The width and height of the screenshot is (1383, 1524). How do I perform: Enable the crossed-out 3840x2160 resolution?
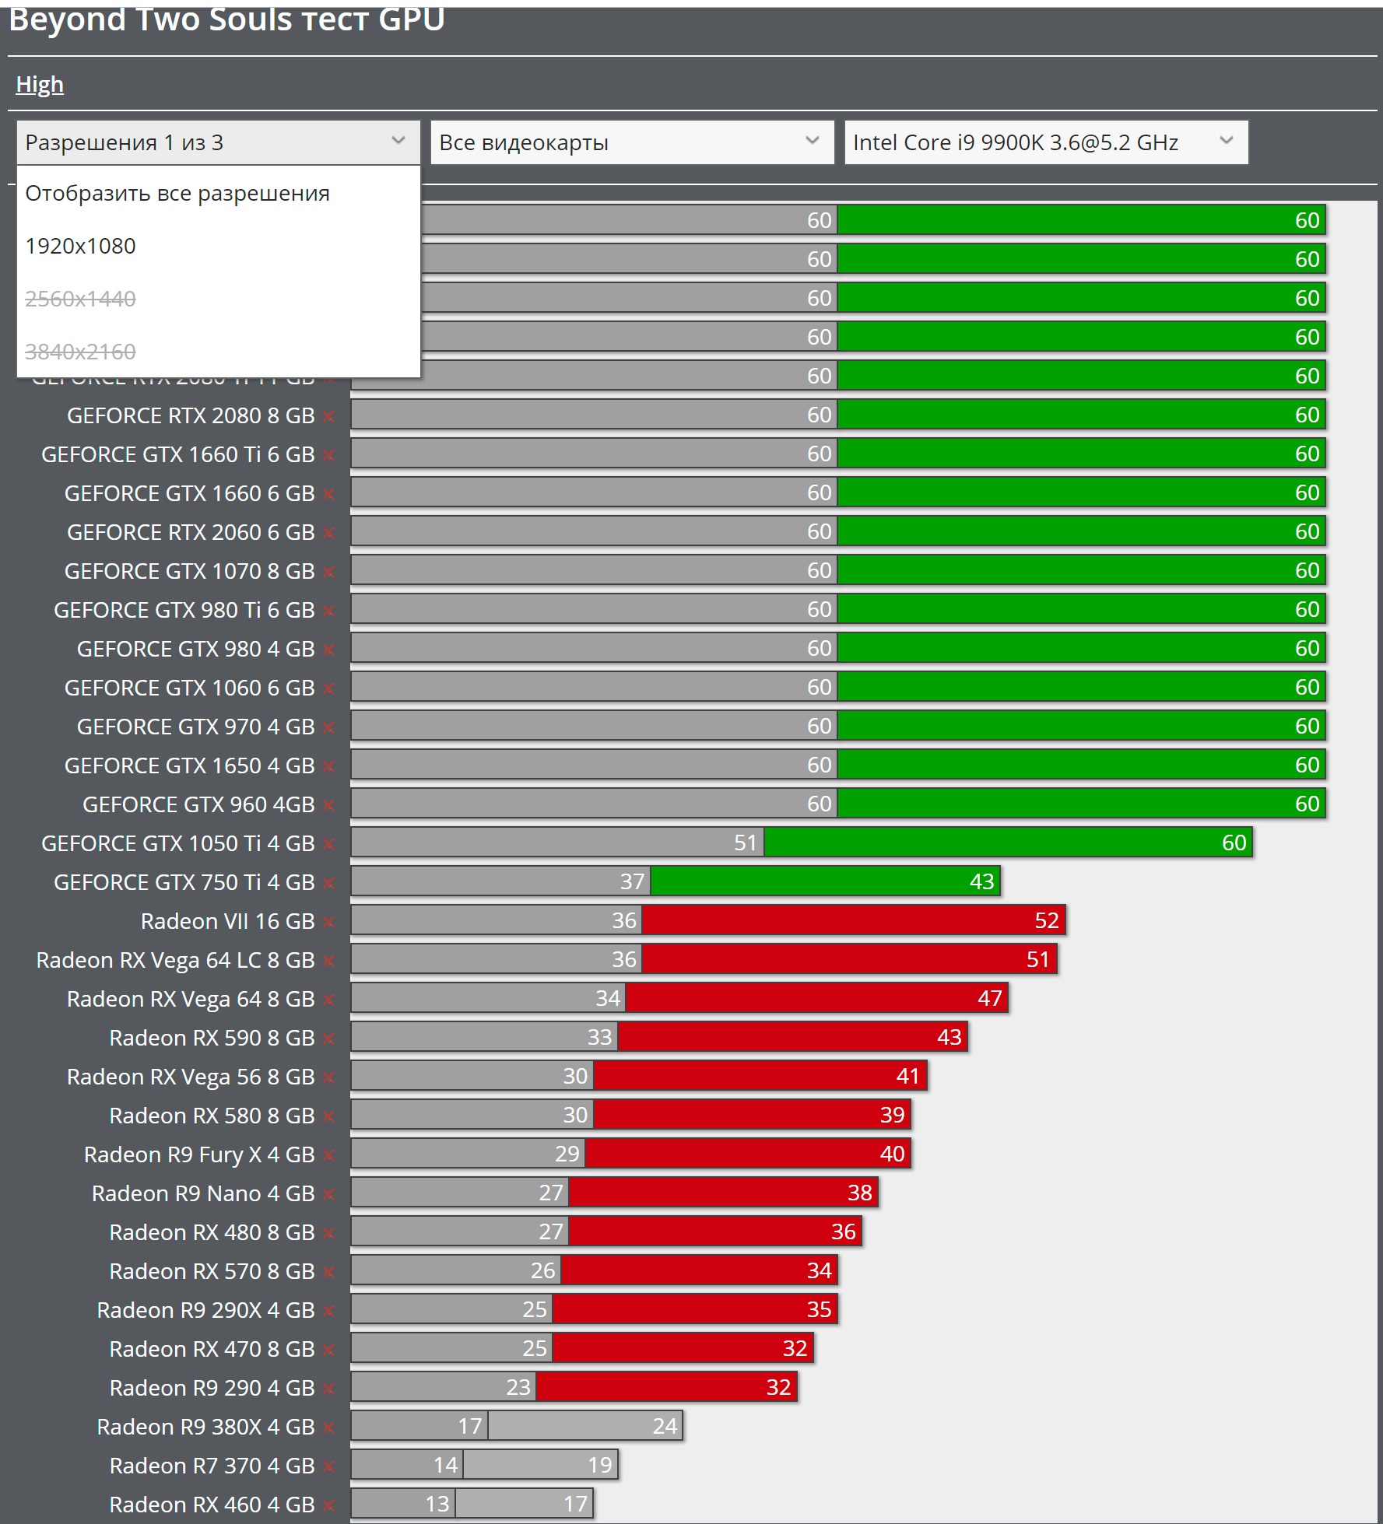[81, 352]
